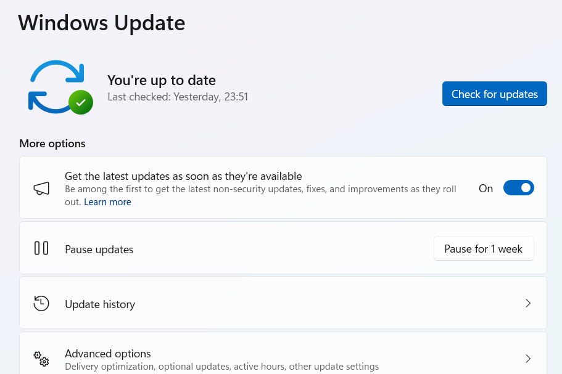Open the Learn more link
This screenshot has width=562, height=374.
point(107,201)
